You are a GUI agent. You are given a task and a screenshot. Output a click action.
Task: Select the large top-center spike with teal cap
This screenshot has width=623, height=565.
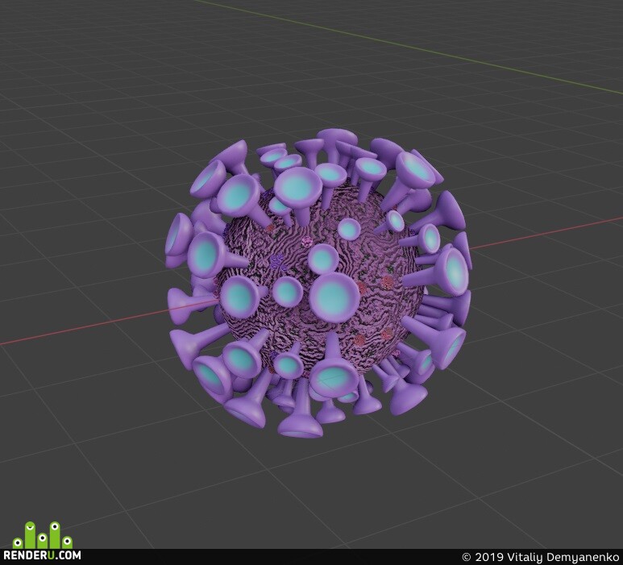[298, 189]
